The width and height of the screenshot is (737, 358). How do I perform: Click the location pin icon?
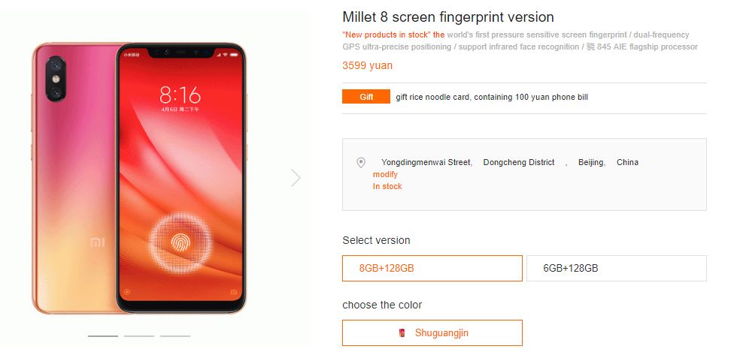tap(360, 163)
